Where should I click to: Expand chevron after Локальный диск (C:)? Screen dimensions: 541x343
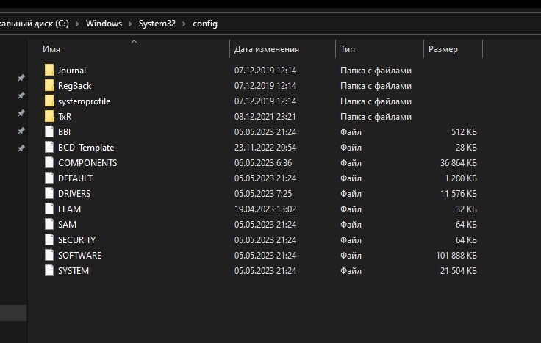click(x=77, y=24)
